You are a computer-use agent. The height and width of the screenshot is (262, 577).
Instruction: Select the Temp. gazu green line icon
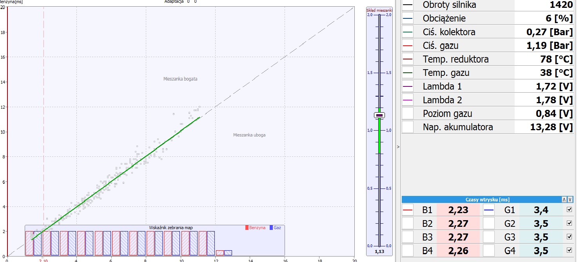[x=408, y=73]
